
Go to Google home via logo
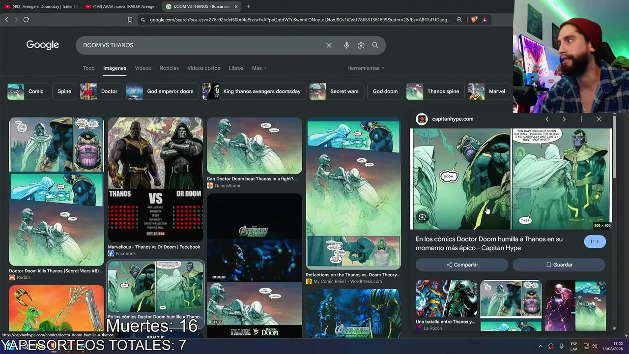pos(43,45)
